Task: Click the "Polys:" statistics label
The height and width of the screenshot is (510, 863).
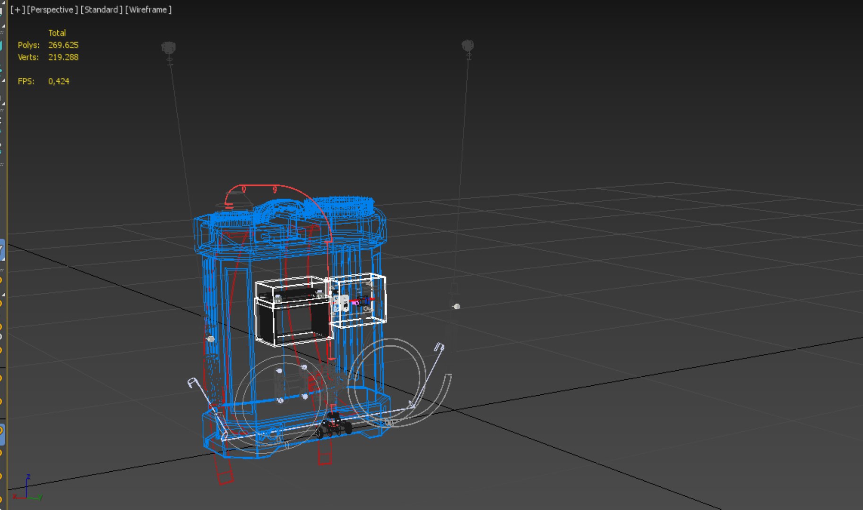Action: [29, 45]
